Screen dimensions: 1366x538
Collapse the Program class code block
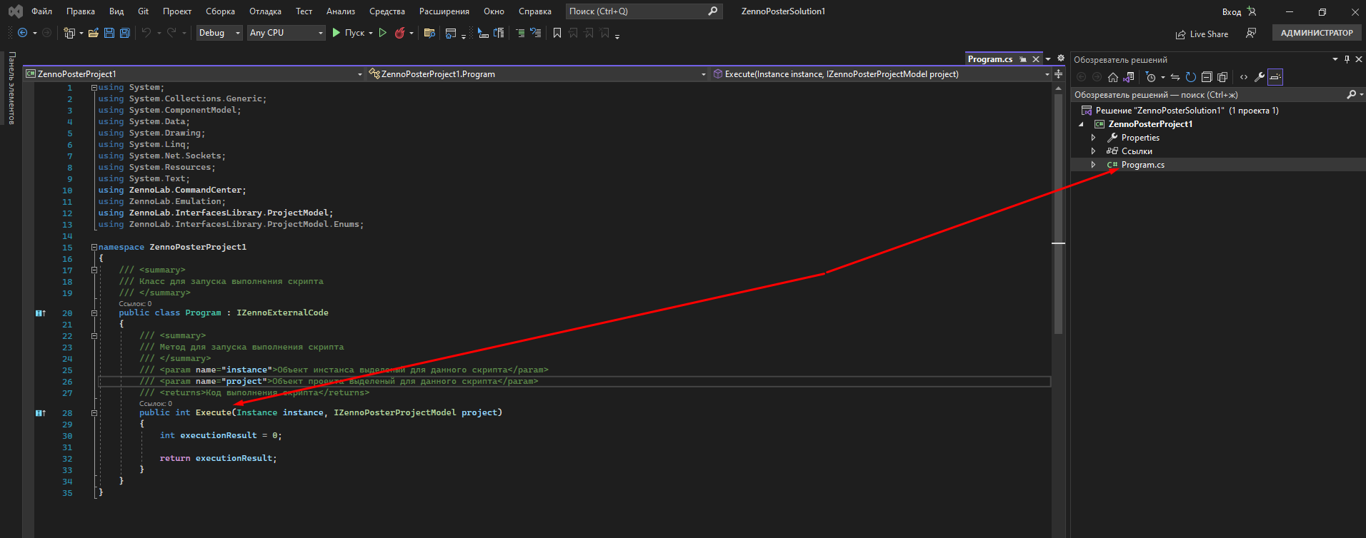94,313
